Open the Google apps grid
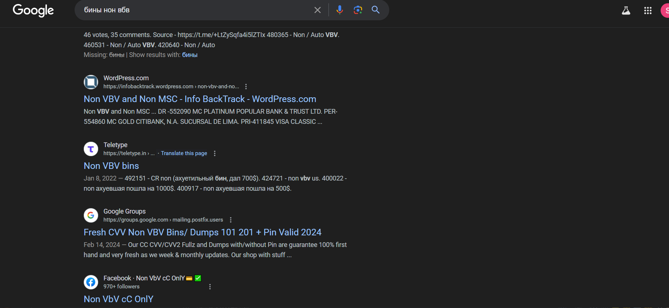669x308 pixels. (x=648, y=11)
